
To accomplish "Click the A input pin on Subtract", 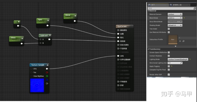I will [40, 39].
